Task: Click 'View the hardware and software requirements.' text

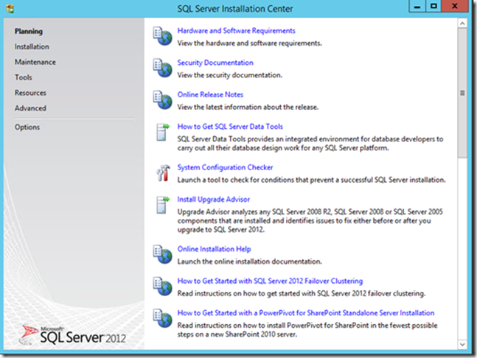Action: [x=249, y=43]
